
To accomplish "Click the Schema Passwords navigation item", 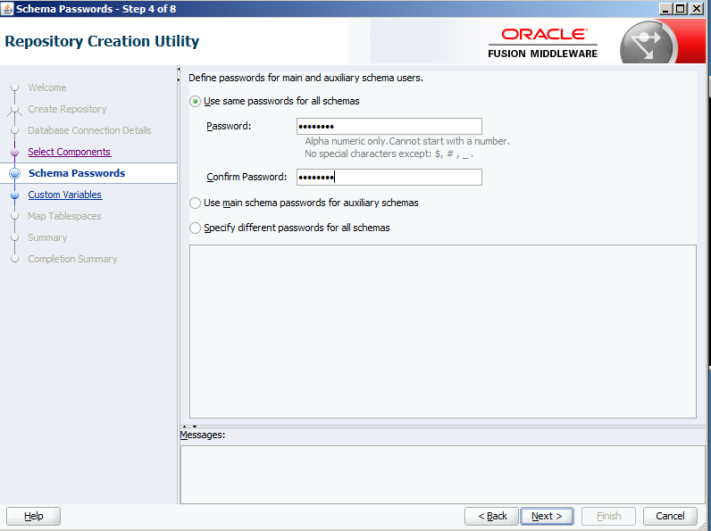I will [x=76, y=174].
